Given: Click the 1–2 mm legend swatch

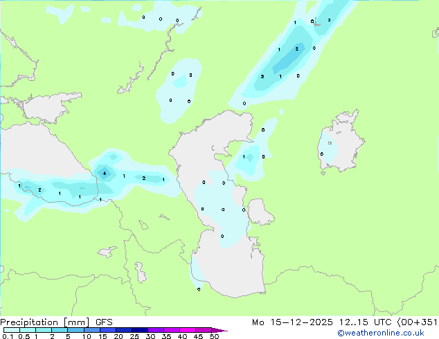Looking at the screenshot, I should point(44,330).
